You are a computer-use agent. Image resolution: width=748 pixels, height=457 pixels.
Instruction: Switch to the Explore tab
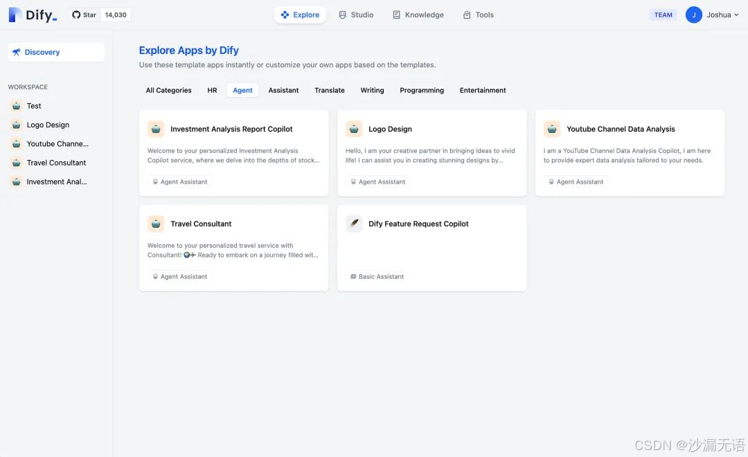tap(300, 15)
